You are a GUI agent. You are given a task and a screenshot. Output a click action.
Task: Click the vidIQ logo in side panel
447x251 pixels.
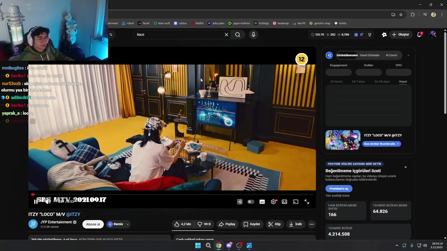click(x=329, y=55)
